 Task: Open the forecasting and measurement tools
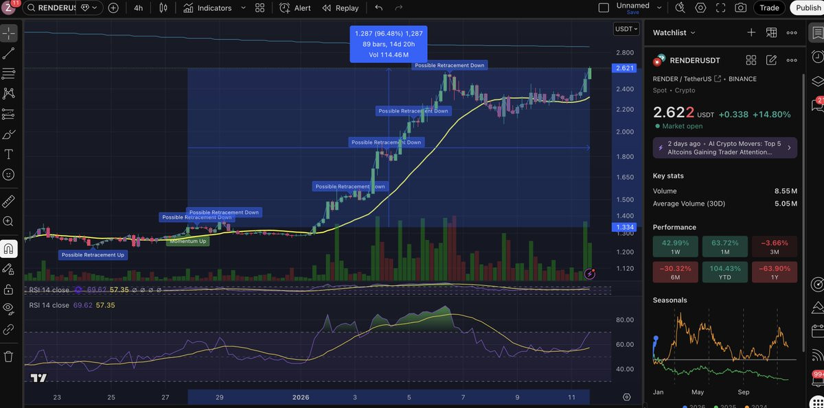coord(9,114)
